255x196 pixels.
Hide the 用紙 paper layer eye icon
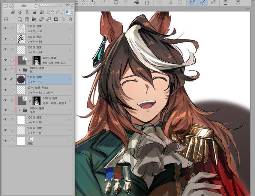pyautogui.click(x=5, y=141)
